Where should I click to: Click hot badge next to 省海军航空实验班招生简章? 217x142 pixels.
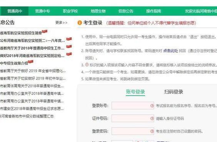[45, 31]
